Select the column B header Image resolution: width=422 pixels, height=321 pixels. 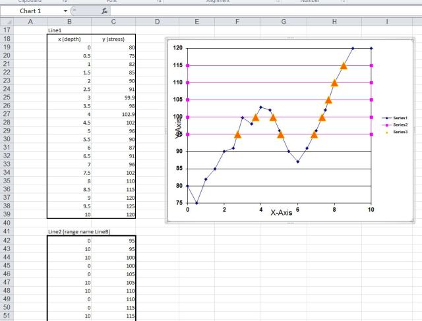coord(69,22)
